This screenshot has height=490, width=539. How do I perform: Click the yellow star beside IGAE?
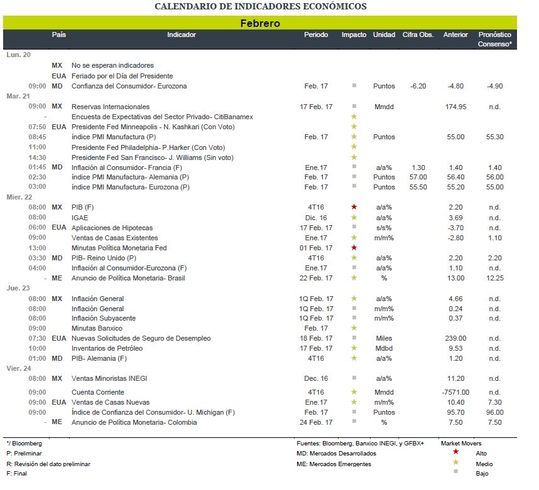tap(354, 217)
